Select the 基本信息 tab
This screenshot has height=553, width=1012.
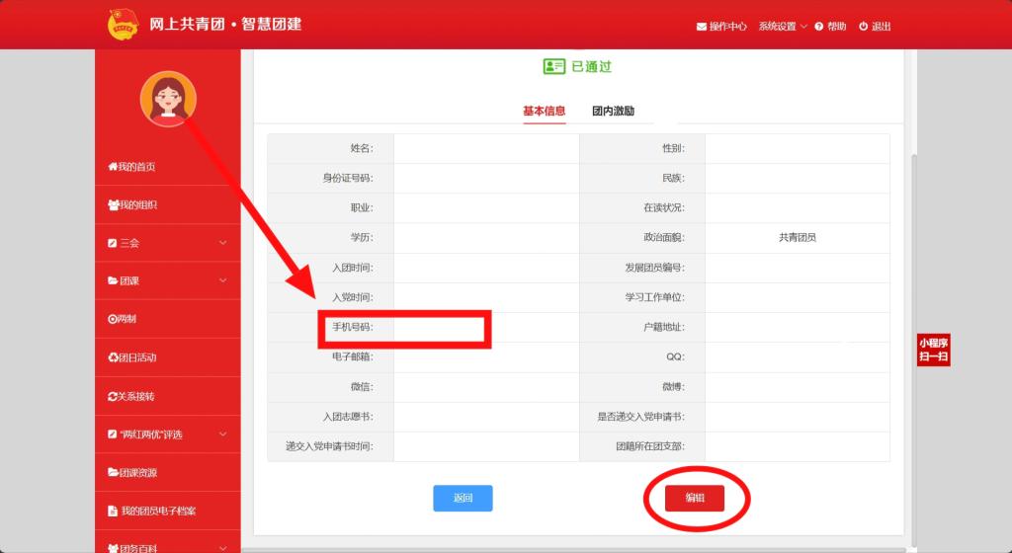pos(544,112)
